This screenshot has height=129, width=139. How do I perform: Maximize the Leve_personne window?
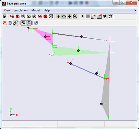click(123, 2)
